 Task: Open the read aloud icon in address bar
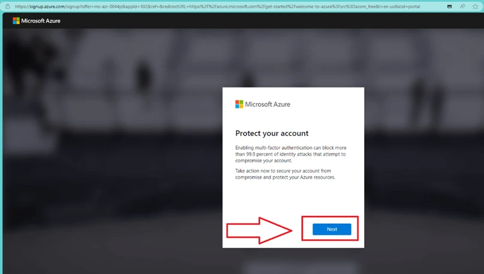[462, 6]
